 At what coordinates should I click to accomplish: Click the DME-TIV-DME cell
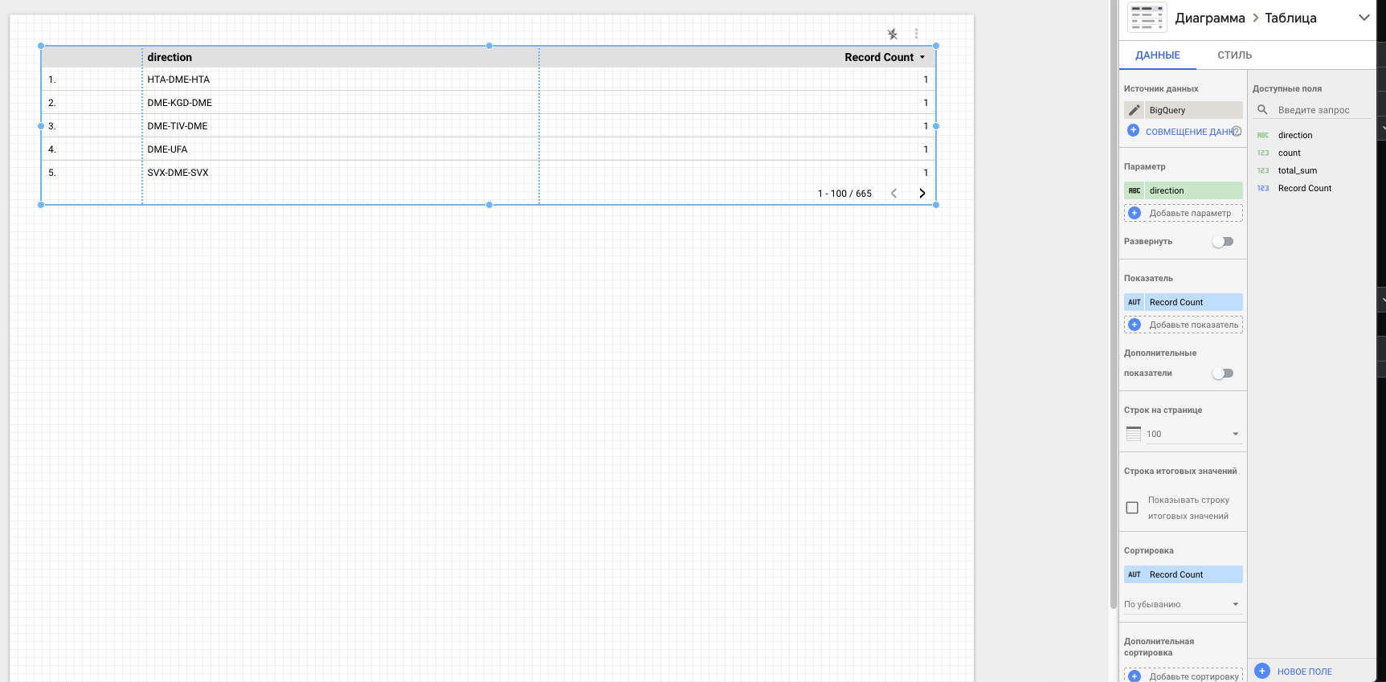click(177, 126)
